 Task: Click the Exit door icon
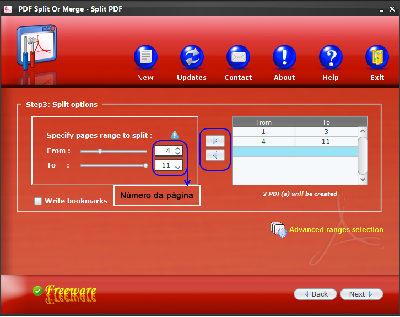(377, 57)
